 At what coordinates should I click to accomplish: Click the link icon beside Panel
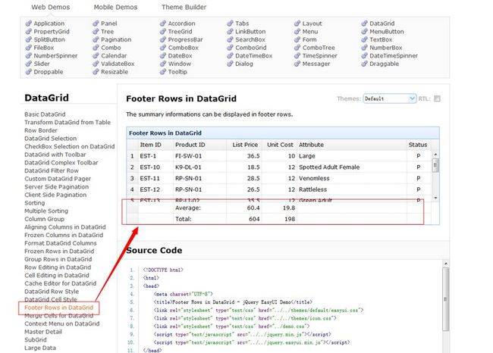pyautogui.click(x=96, y=23)
